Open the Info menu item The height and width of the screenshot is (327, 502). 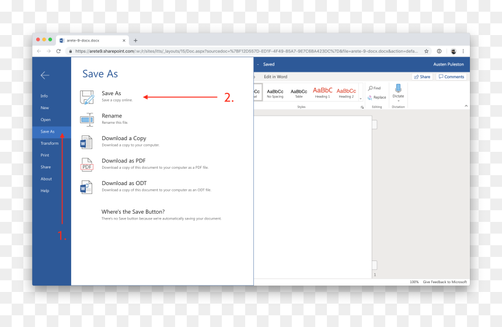pos(44,96)
